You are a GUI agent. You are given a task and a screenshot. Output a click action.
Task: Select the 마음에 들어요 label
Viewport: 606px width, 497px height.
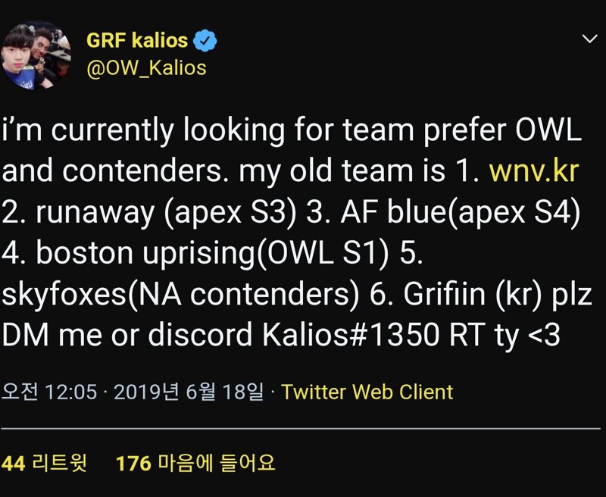click(217, 463)
